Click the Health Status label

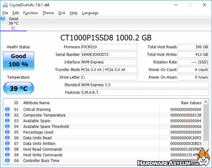[18, 47]
